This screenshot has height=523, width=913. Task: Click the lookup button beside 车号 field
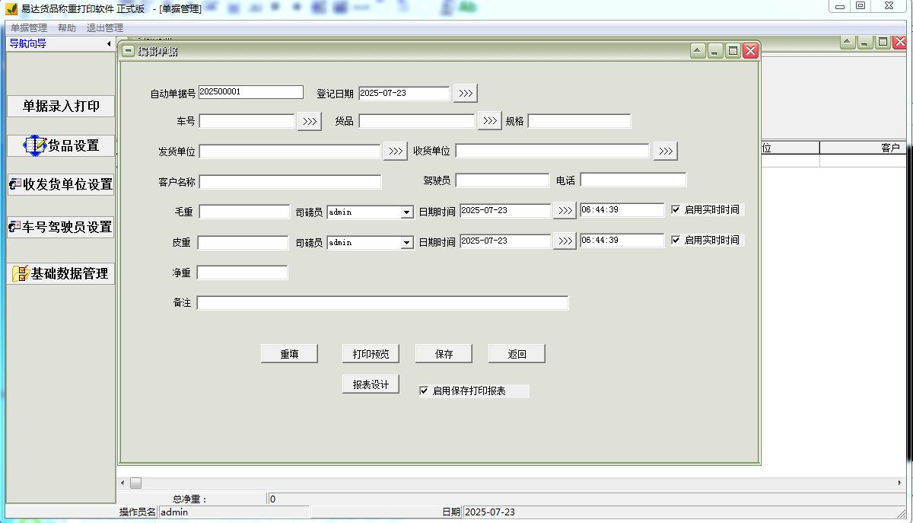(x=309, y=120)
